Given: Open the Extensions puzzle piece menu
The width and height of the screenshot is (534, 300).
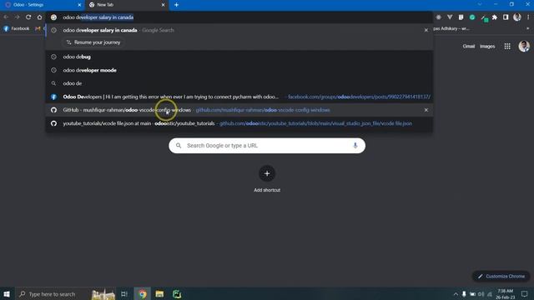Looking at the screenshot, I should click(495, 17).
